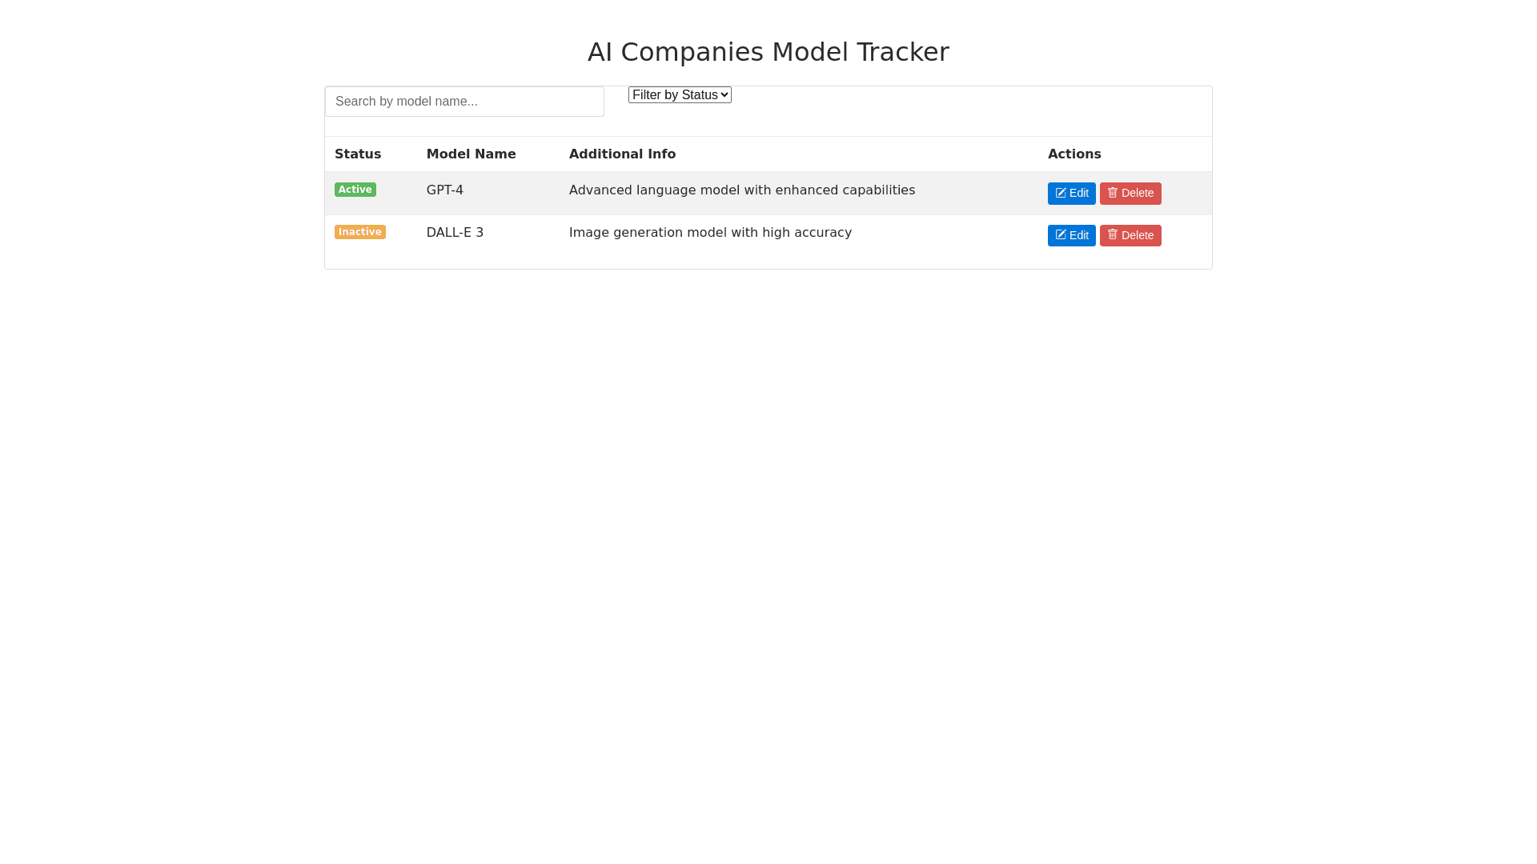1537x864 pixels.
Task: Click the AI Companies Model Tracker heading
Action: click(x=768, y=52)
